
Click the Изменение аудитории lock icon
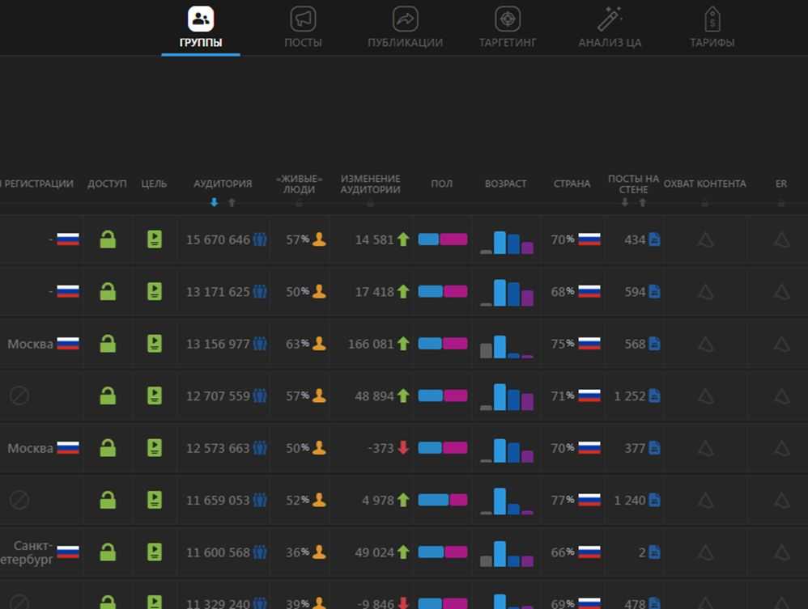point(370,203)
